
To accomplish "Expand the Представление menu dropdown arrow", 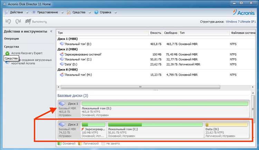I will (62, 12).
